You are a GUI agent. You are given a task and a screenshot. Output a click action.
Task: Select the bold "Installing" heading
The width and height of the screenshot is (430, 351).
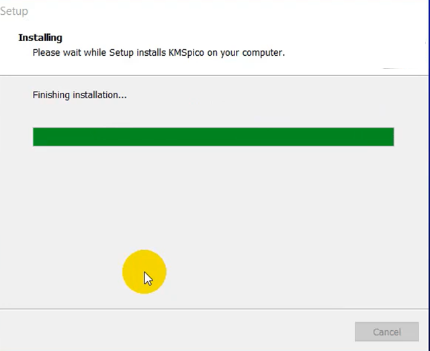pyautogui.click(x=40, y=38)
